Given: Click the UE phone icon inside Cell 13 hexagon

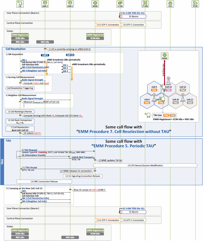Looking at the screenshot, I should pyautogui.click(x=164, y=87).
